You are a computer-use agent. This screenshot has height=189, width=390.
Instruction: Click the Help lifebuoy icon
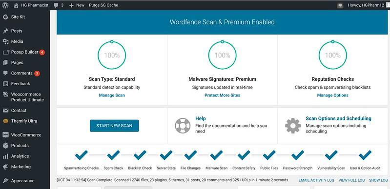183,125
